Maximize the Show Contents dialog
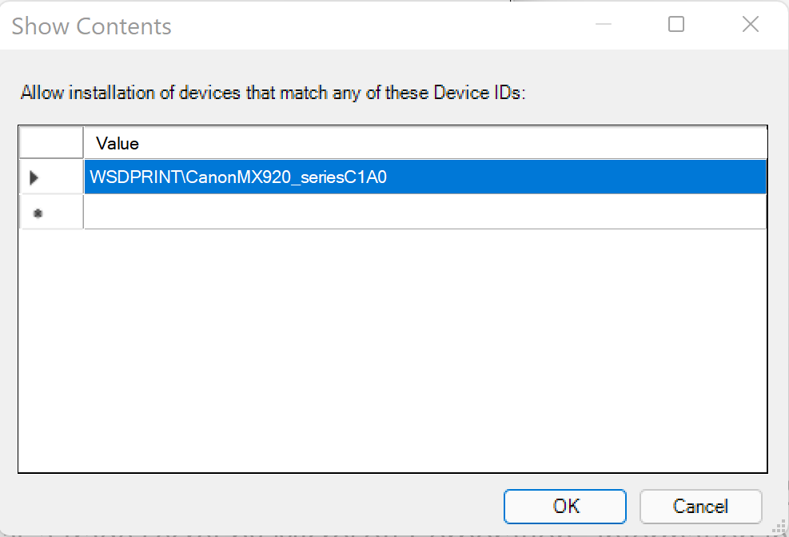 click(x=676, y=25)
